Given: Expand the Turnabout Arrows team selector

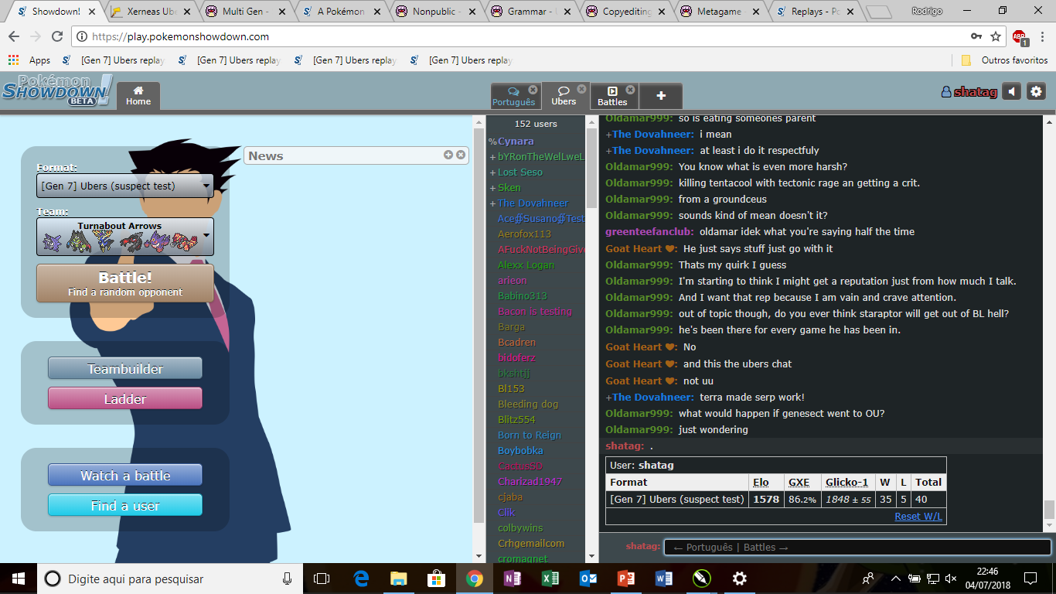Looking at the screenshot, I should pos(124,237).
